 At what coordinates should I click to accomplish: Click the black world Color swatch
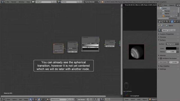(171, 48)
